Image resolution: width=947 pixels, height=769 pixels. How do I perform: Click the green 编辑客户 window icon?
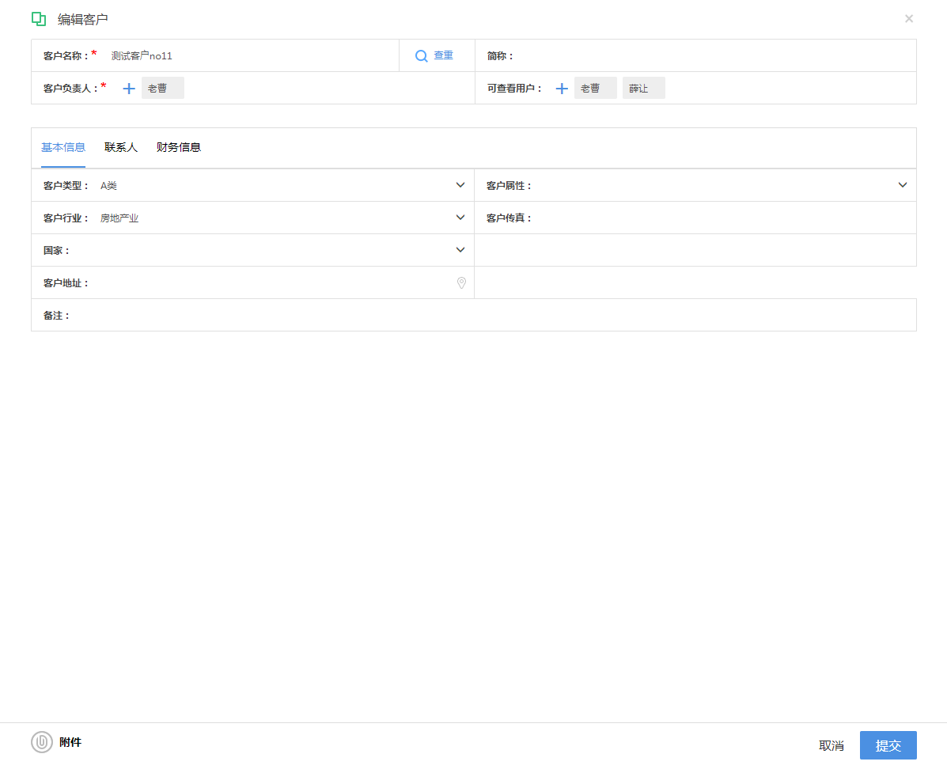39,19
